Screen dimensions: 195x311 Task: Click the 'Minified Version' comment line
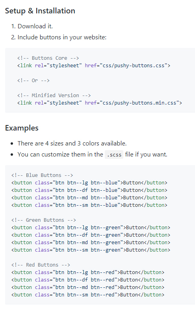pos(54,96)
